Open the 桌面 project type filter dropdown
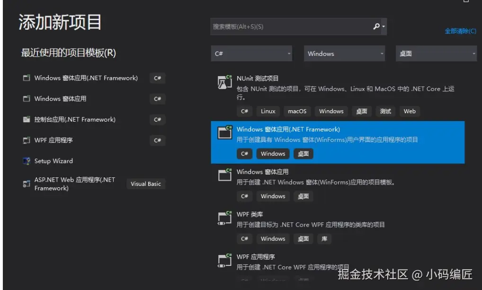This screenshot has height=290, width=482. pyautogui.click(x=436, y=53)
